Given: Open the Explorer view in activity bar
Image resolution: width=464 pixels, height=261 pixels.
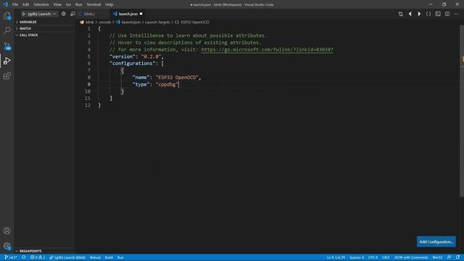Looking at the screenshot, I should 7,16.
